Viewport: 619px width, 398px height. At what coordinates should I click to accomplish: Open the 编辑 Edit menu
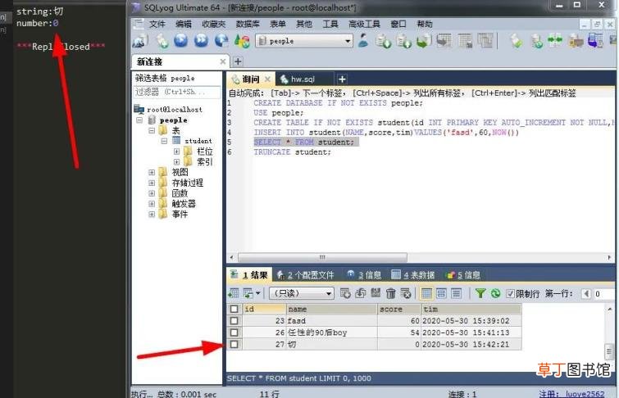[184, 24]
